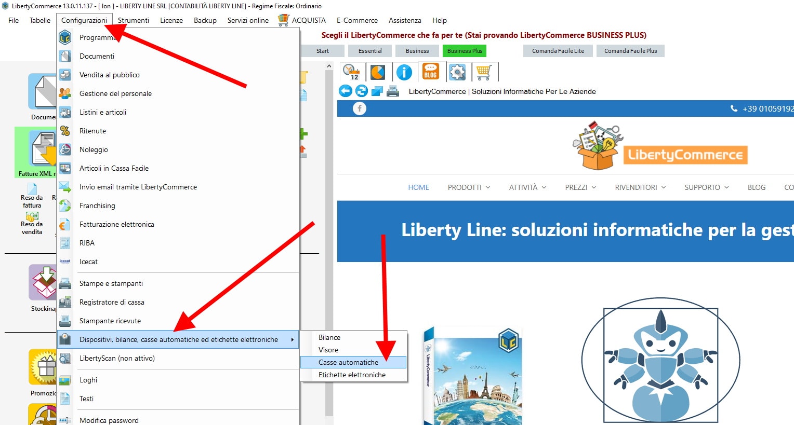The image size is (794, 425).
Task: Choose Articoli in Cassa Facile entry
Action: tap(178, 168)
